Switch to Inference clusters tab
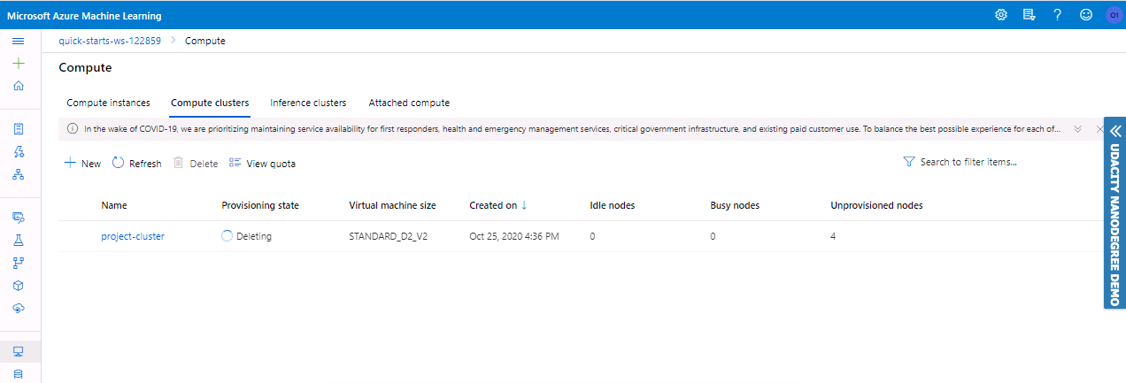This screenshot has width=1126, height=383. (308, 103)
